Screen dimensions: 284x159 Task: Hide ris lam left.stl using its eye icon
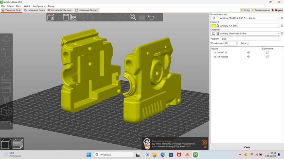click(248, 53)
